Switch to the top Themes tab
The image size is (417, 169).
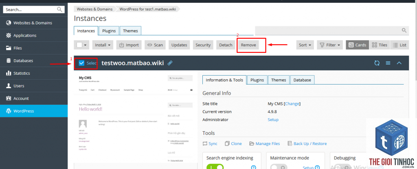(130, 31)
